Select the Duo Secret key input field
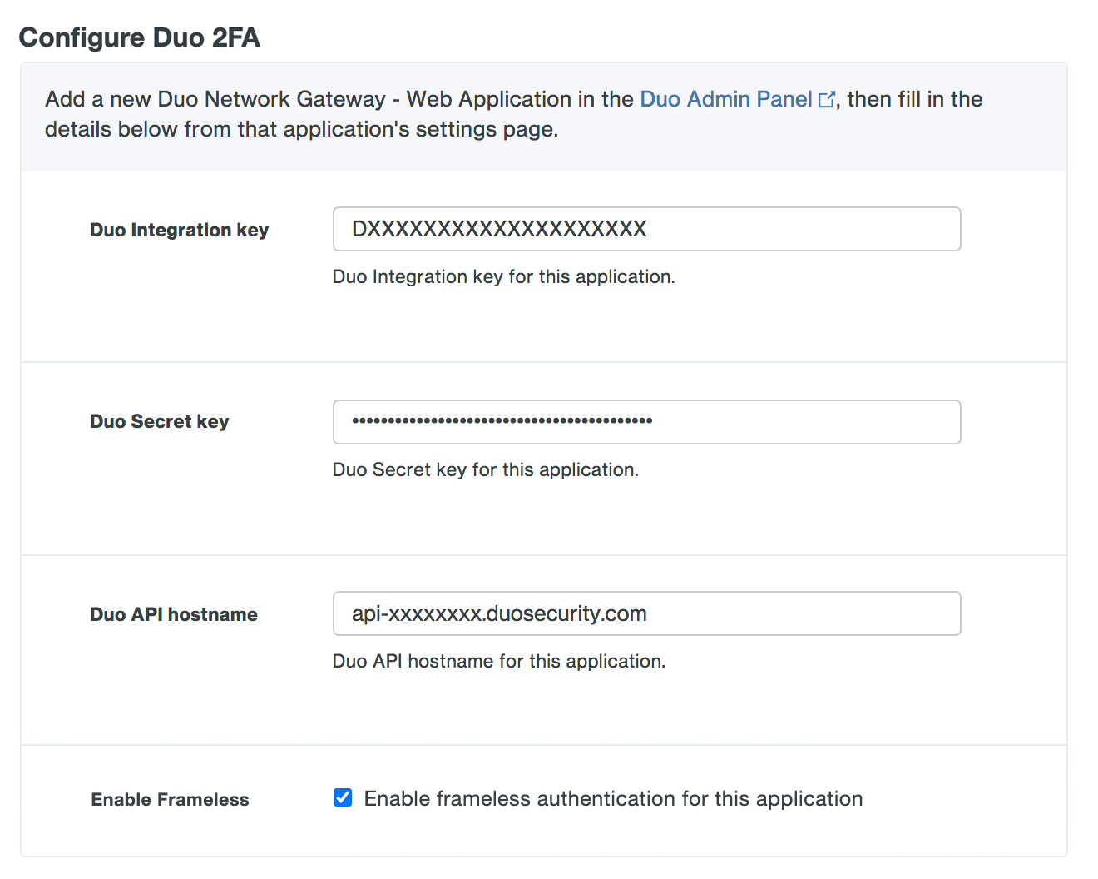The width and height of the screenshot is (1098, 879). [647, 422]
